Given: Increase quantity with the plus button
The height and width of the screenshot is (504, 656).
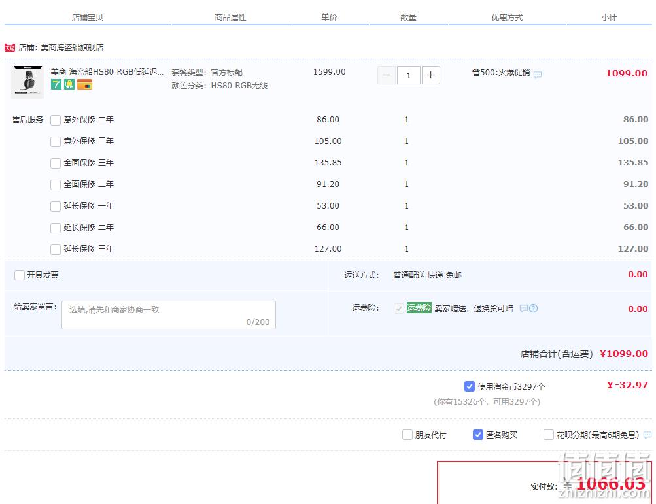Looking at the screenshot, I should tap(430, 75).
